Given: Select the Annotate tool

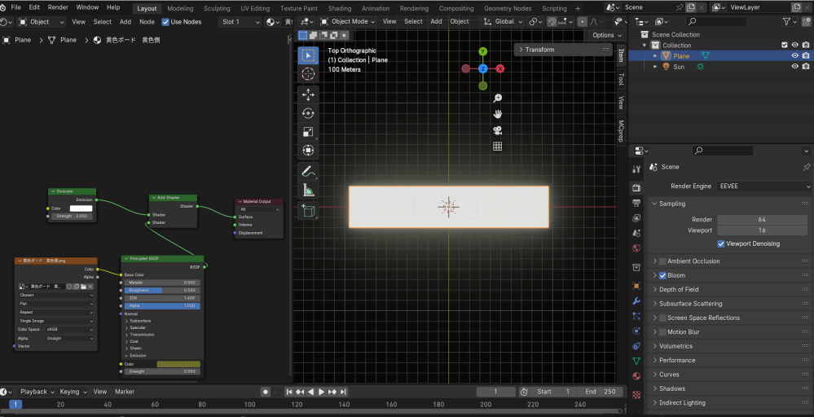Looking at the screenshot, I should click(308, 171).
